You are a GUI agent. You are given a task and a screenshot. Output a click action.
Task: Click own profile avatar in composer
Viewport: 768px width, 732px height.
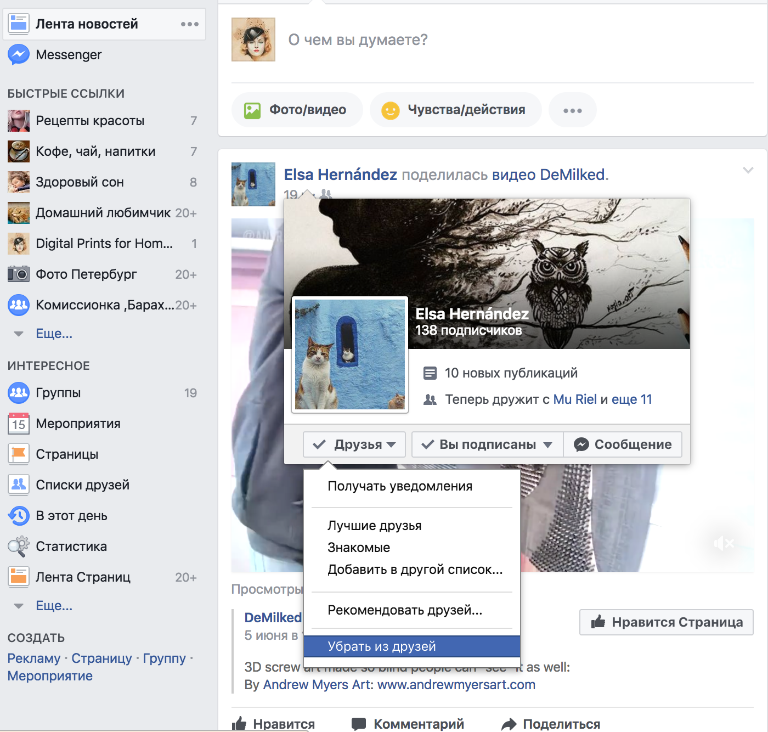253,40
